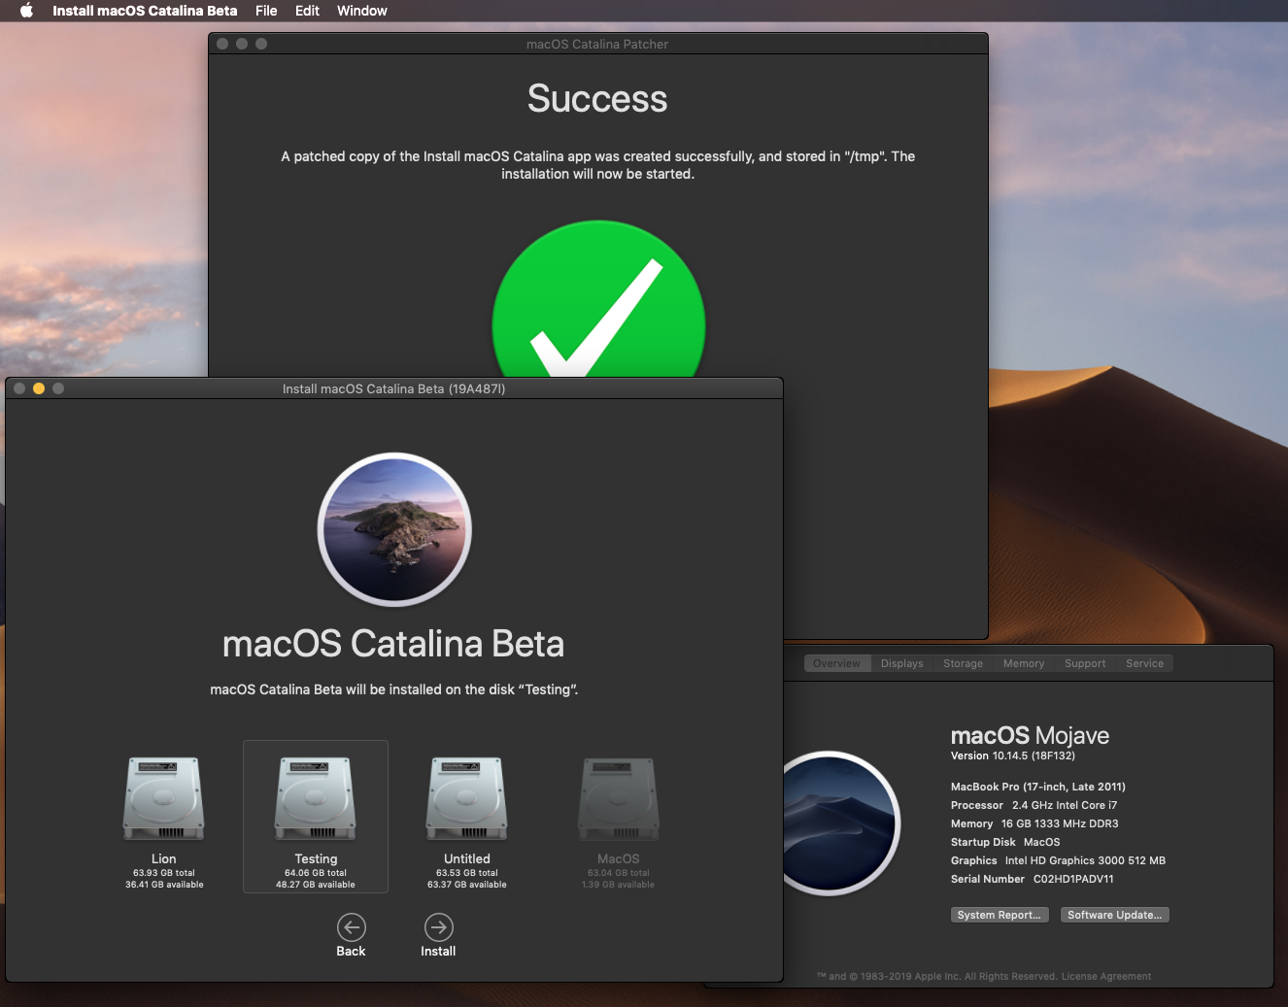Click the "macOS Mojave" heading

point(1030,736)
